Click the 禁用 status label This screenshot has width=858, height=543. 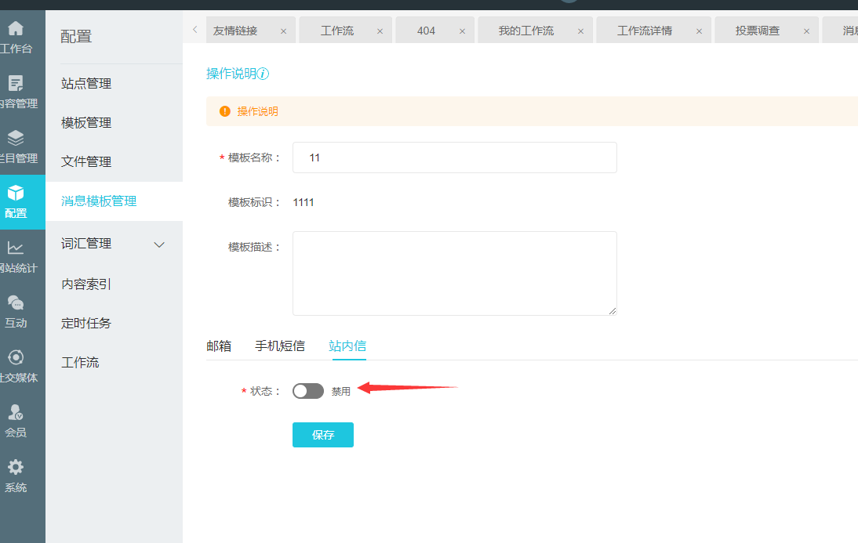click(341, 392)
